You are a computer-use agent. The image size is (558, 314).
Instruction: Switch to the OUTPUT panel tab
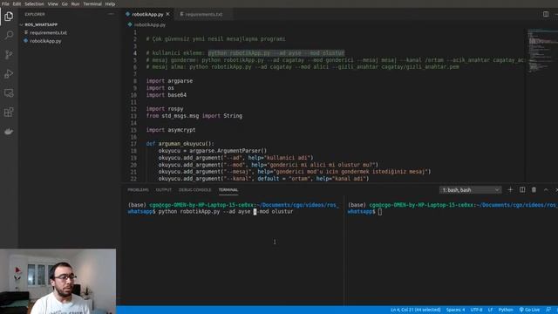click(163, 190)
